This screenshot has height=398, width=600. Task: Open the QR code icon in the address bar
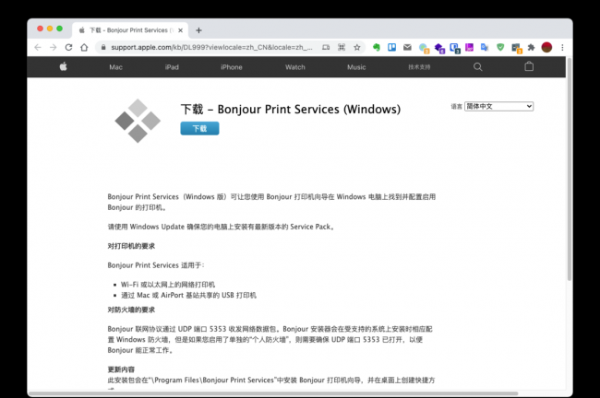(342, 47)
